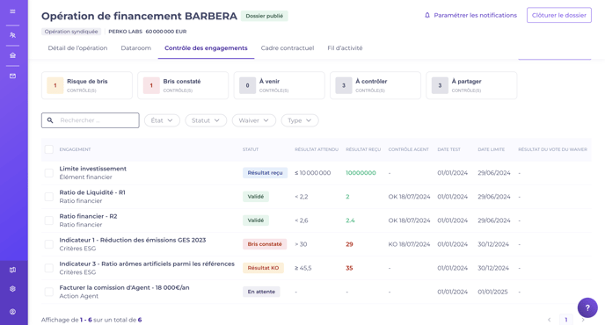The image size is (605, 325).
Task: Select the Risque de bris summary card
Action: point(87,85)
